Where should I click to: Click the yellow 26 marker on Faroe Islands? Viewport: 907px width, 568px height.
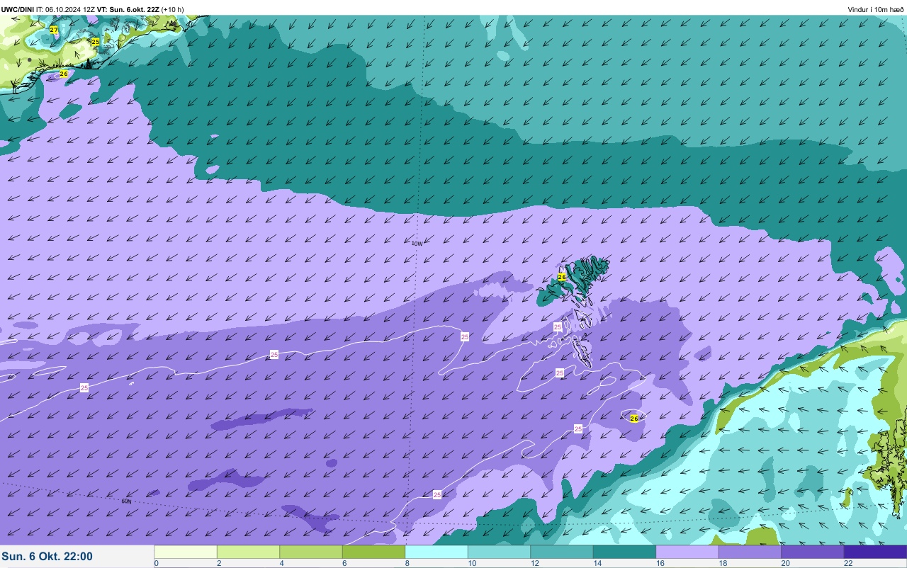[x=562, y=277]
